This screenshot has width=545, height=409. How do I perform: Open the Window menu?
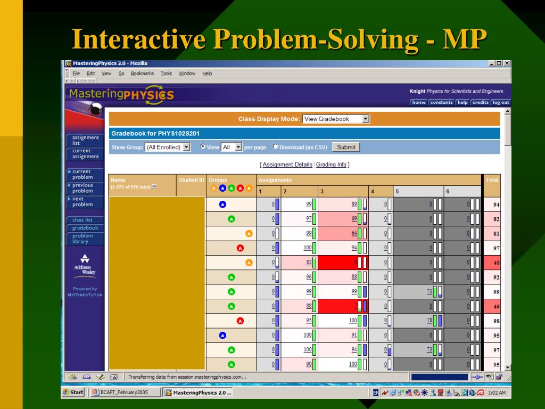[187, 73]
